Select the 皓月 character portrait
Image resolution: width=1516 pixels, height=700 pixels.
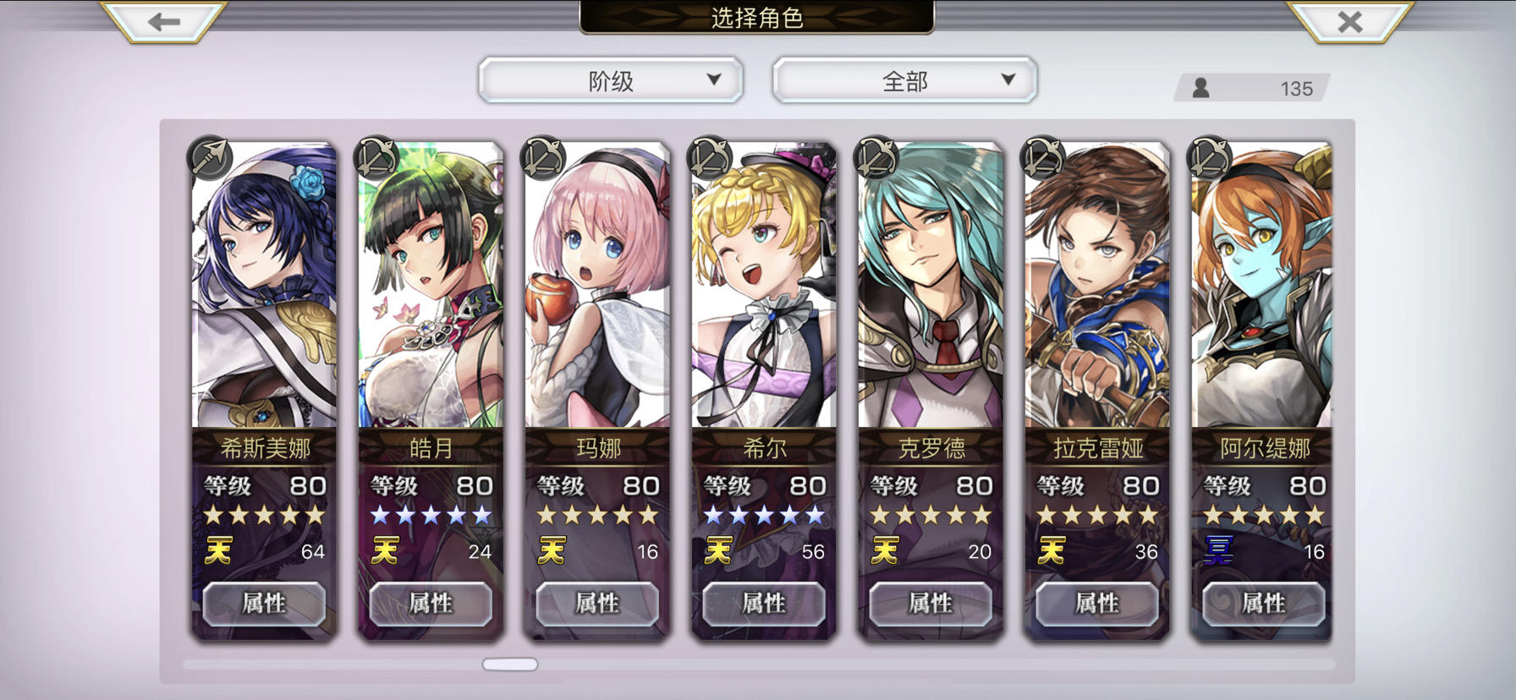431,286
